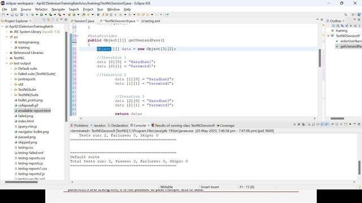Click the green Run toolbar icon
Screen dimensions: 362x203
pyautogui.click(x=41, y=15)
